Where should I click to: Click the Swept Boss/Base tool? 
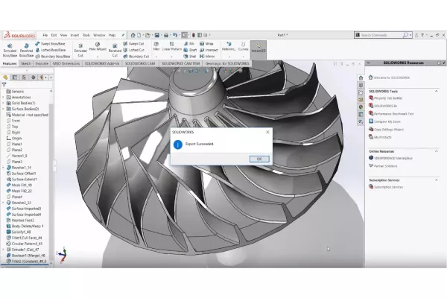click(x=51, y=44)
